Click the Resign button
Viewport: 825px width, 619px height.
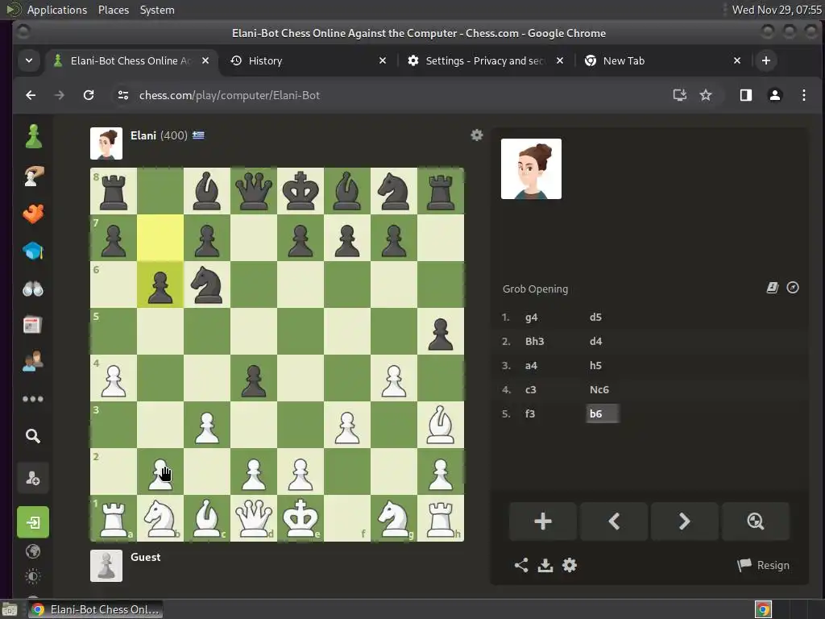click(x=764, y=565)
